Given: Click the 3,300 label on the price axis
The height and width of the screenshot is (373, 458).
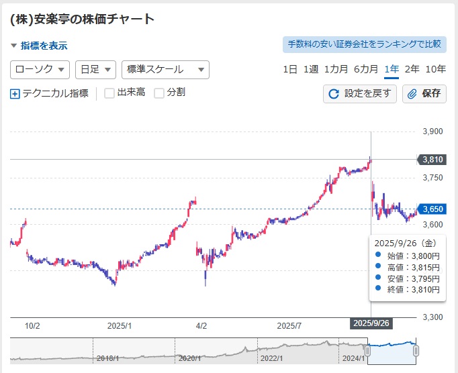Looking at the screenshot, I should [x=432, y=317].
